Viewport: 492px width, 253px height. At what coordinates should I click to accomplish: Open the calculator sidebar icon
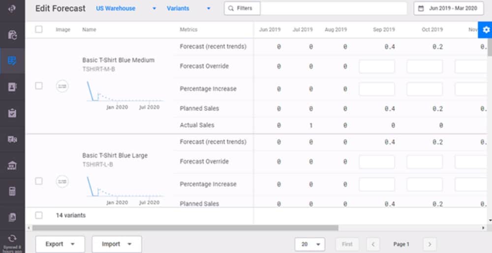tap(12, 192)
